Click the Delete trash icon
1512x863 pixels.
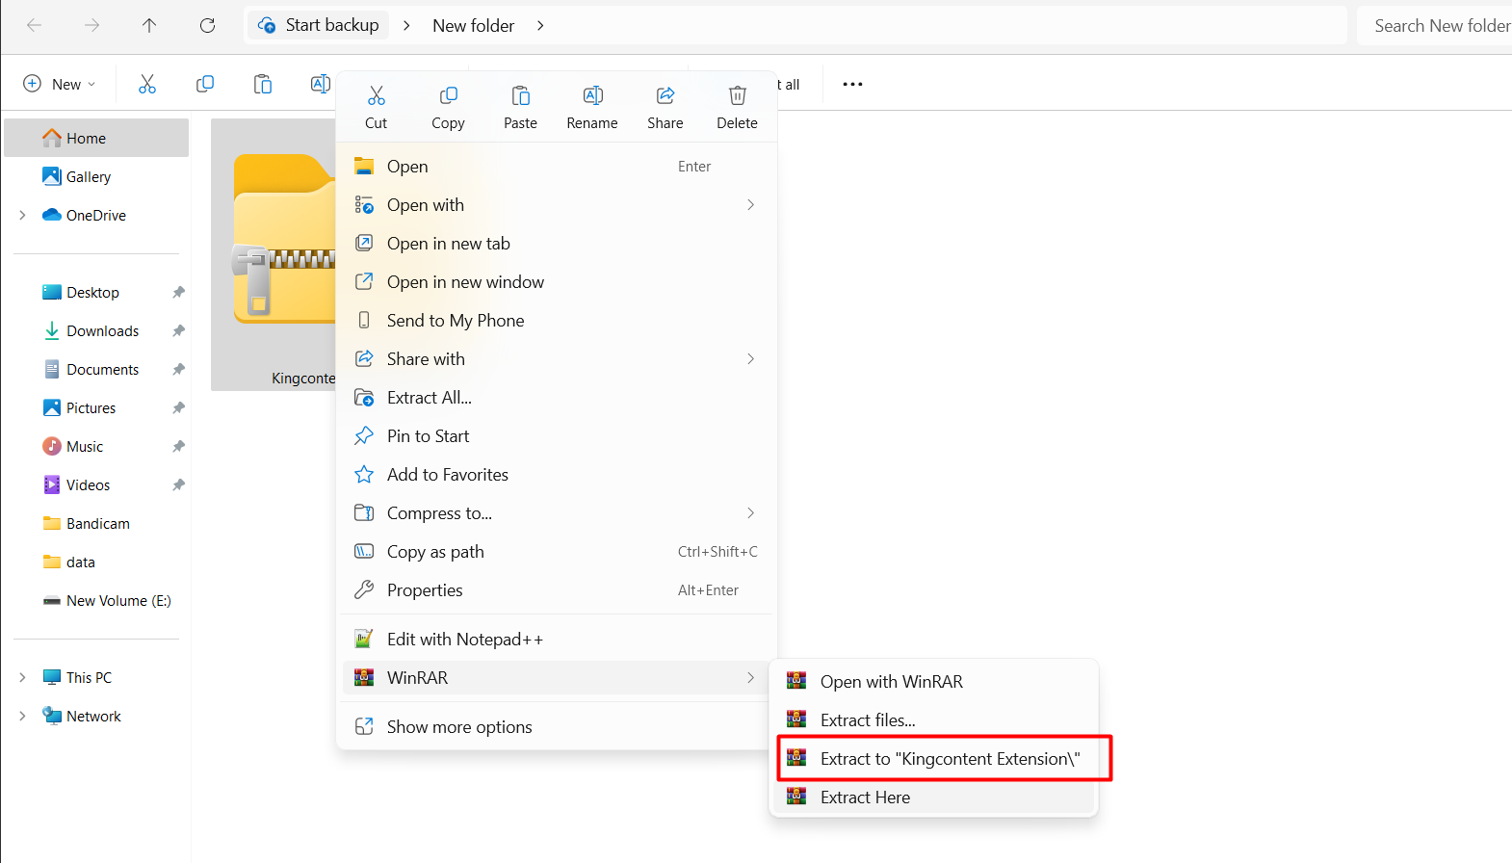point(737,96)
